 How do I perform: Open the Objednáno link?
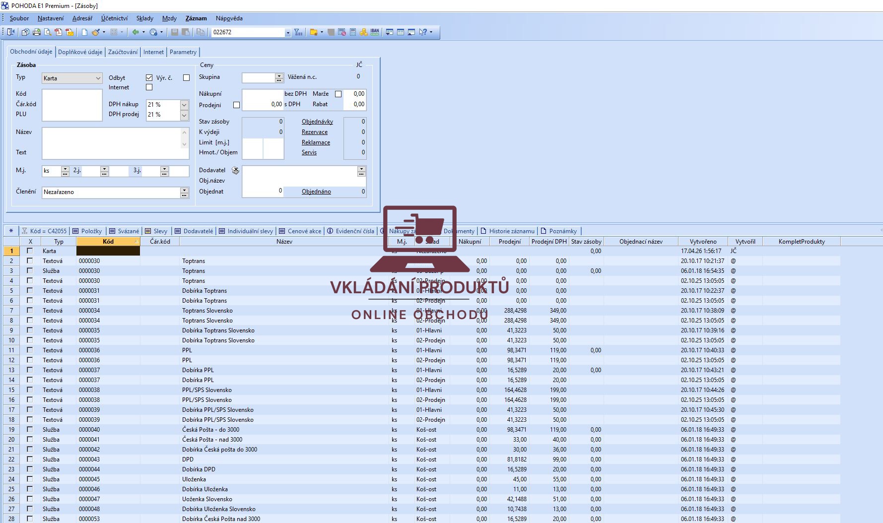click(x=316, y=192)
